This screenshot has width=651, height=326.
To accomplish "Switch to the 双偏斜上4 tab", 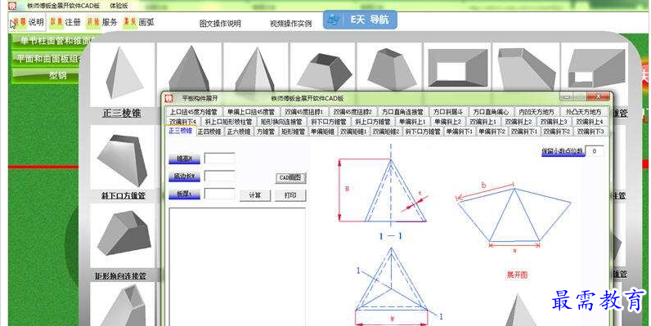I will pyautogui.click(x=589, y=122).
